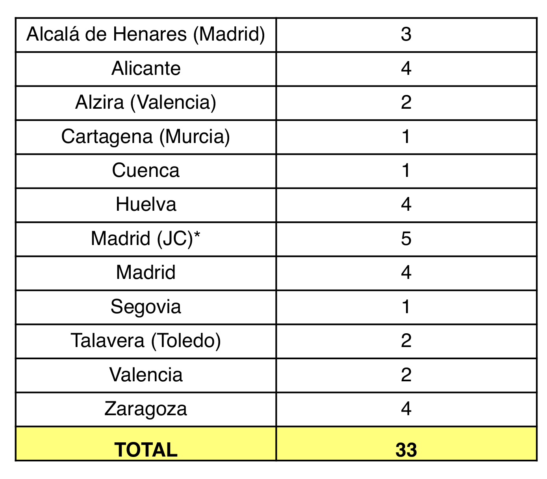This screenshot has width=547, height=479.
Task: Select the value 3 for Alcalá de Henares
Action: (x=406, y=35)
